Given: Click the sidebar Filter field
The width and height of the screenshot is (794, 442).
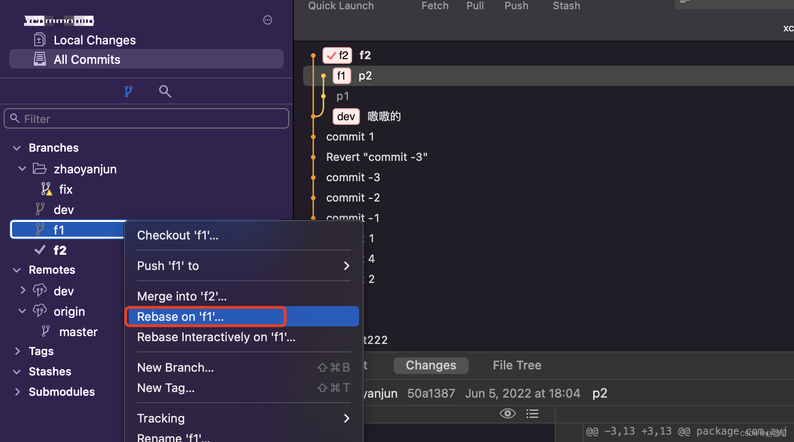Looking at the screenshot, I should 146,118.
